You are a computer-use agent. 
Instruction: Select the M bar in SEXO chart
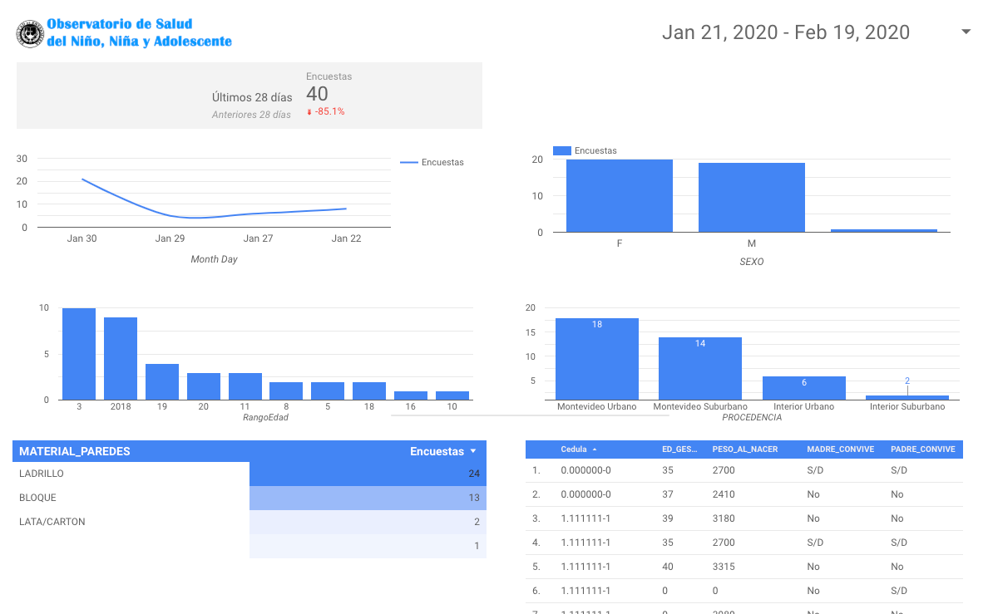751,198
